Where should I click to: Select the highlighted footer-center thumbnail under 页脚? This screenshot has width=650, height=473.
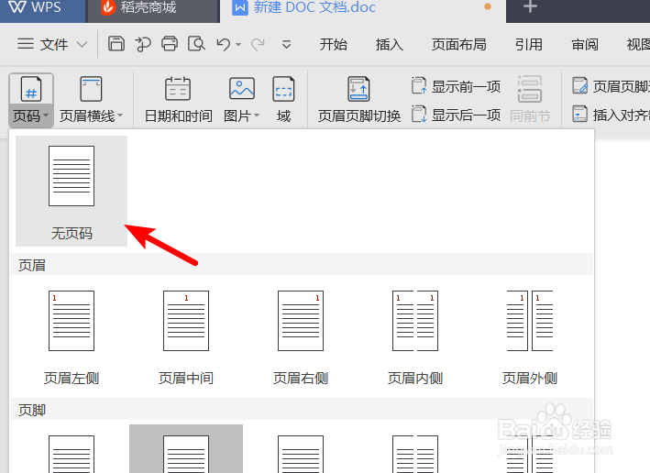[186, 449]
